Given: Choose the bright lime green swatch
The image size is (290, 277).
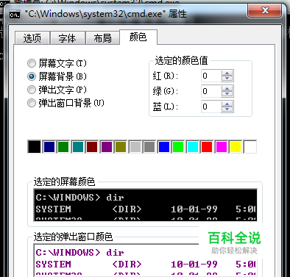Looking at the screenshot, I should coord(178,147).
